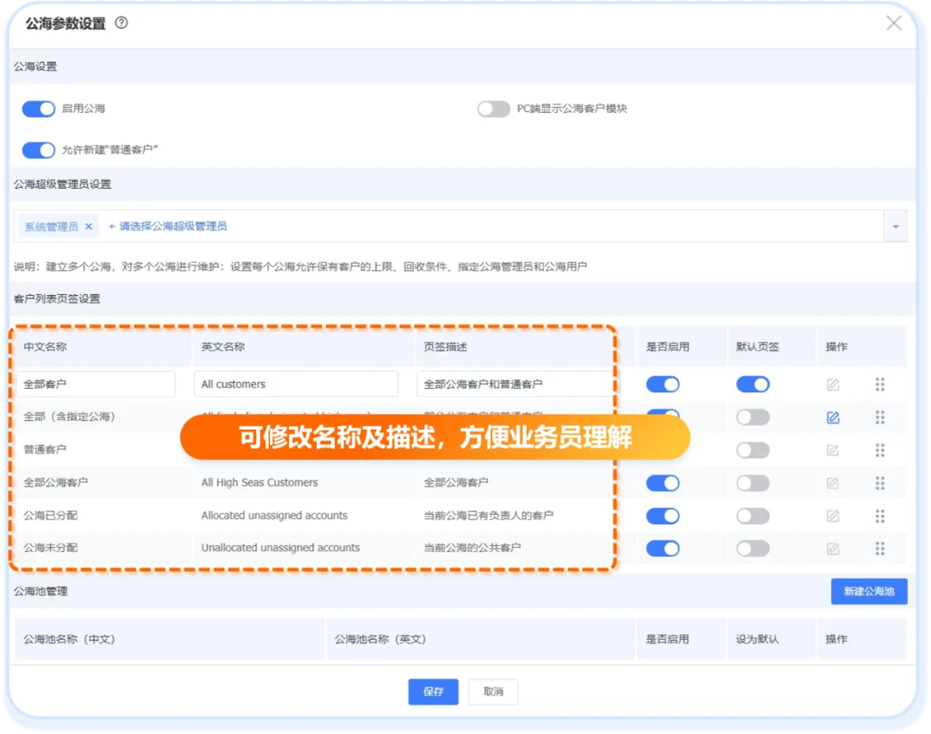The height and width of the screenshot is (734, 931).
Task: Disable the 是否启用 switch for 公海未分配
Action: click(x=663, y=549)
